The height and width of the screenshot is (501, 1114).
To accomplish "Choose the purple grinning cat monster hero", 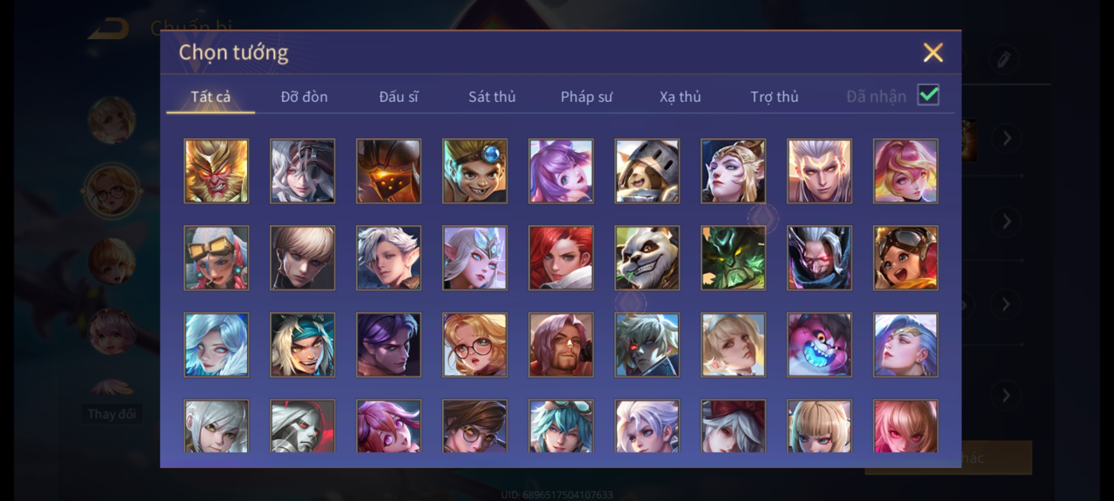I will coord(819,345).
